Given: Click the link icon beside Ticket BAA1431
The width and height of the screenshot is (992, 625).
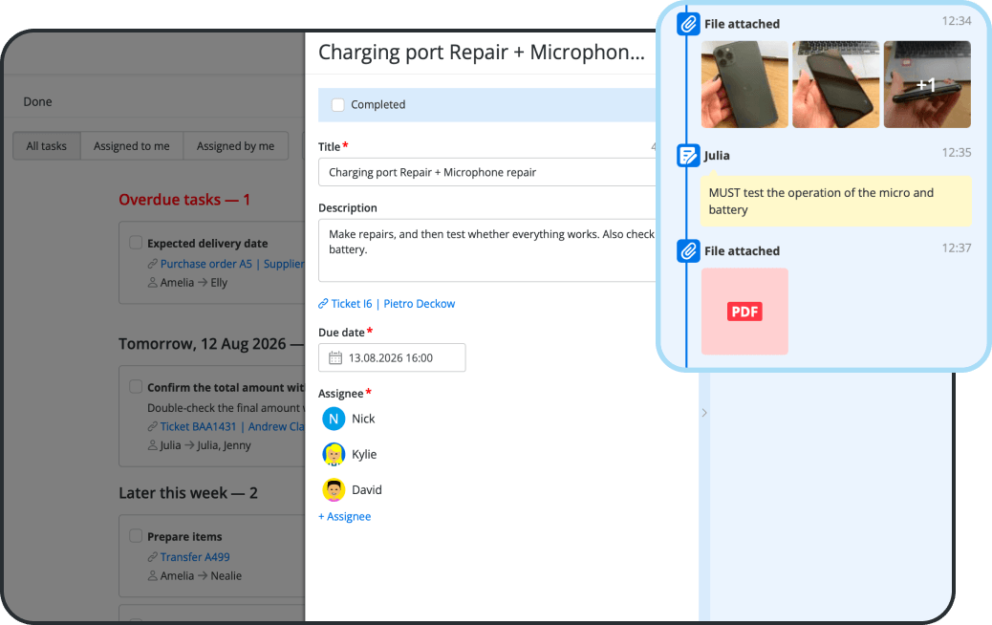Looking at the screenshot, I should coord(153,427).
